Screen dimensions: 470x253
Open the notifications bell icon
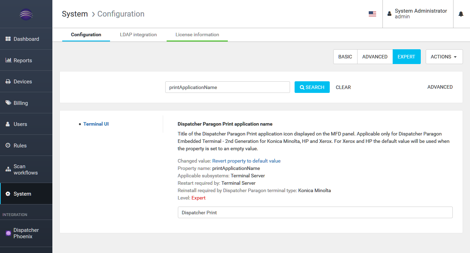461,14
